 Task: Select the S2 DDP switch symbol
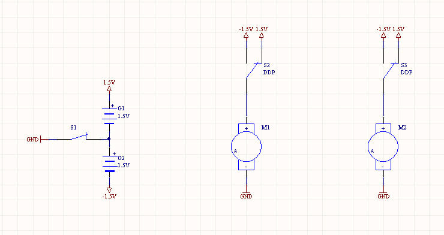coord(254,70)
